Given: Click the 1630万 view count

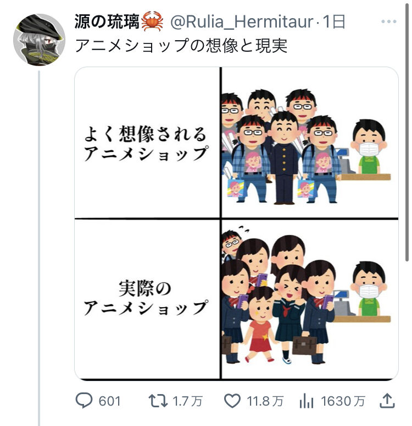Looking at the screenshot, I should [x=343, y=401].
